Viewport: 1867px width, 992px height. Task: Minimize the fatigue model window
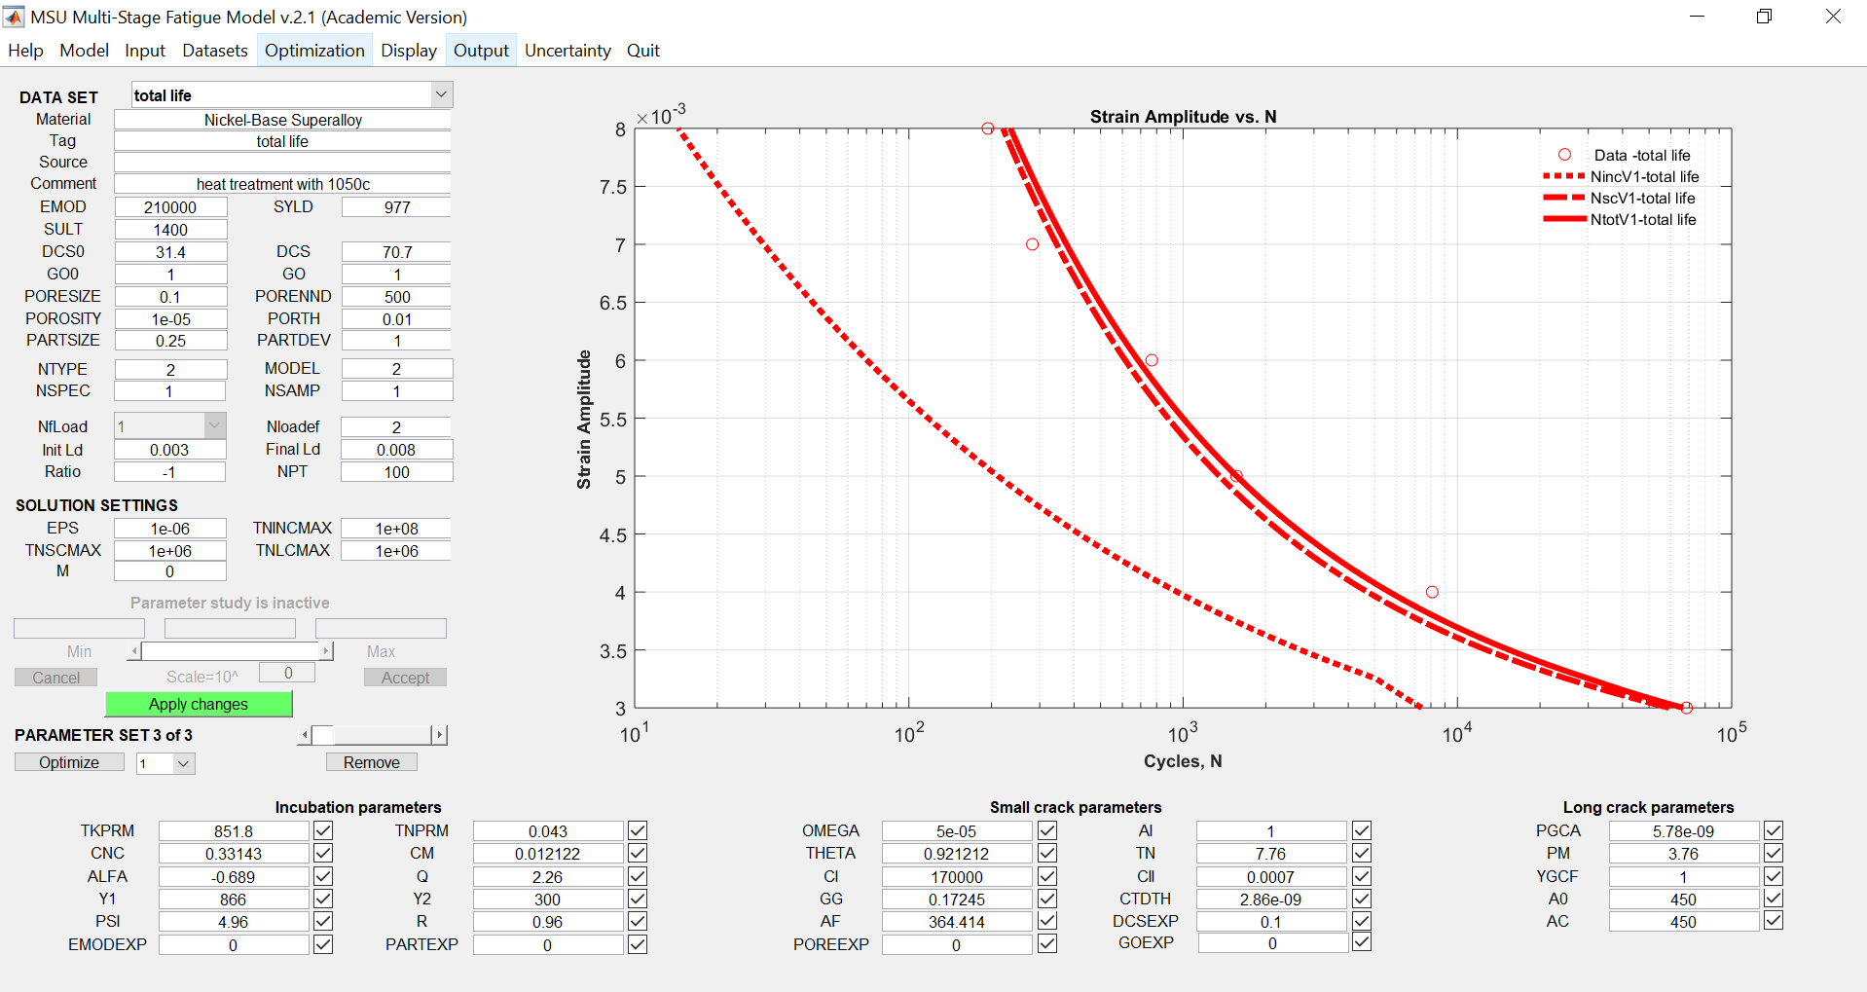point(1697,17)
